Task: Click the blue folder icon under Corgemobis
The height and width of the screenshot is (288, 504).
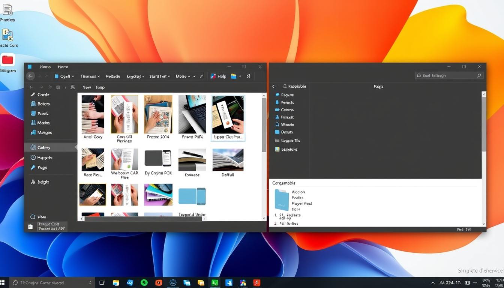Action: [x=282, y=200]
